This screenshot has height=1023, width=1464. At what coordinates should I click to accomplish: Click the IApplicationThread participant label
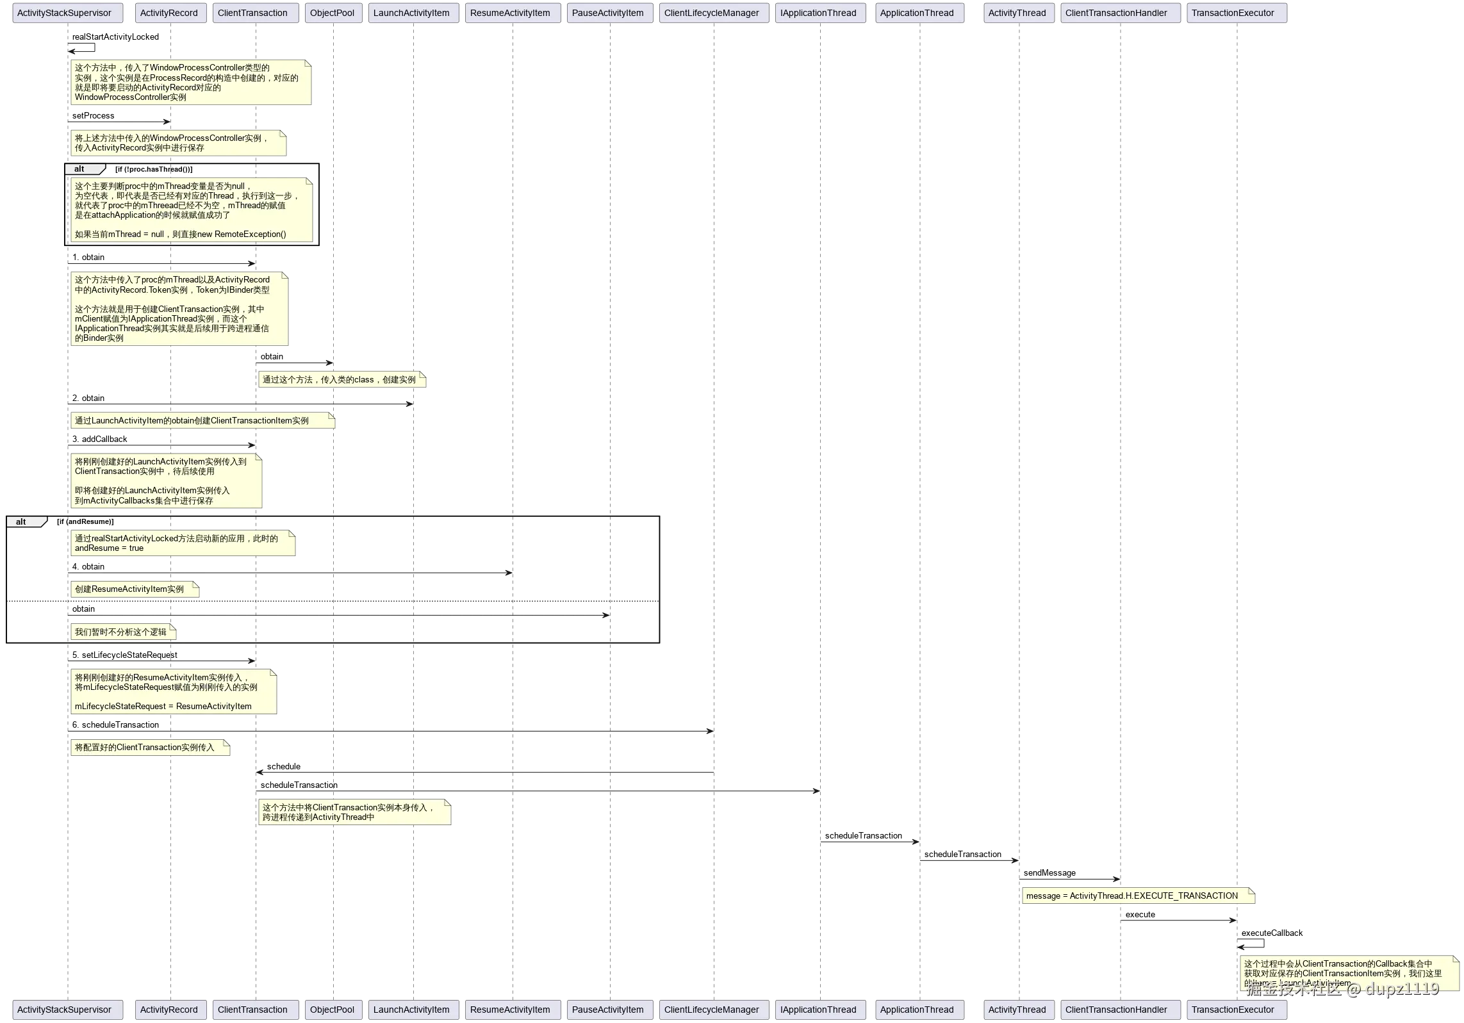coord(819,12)
